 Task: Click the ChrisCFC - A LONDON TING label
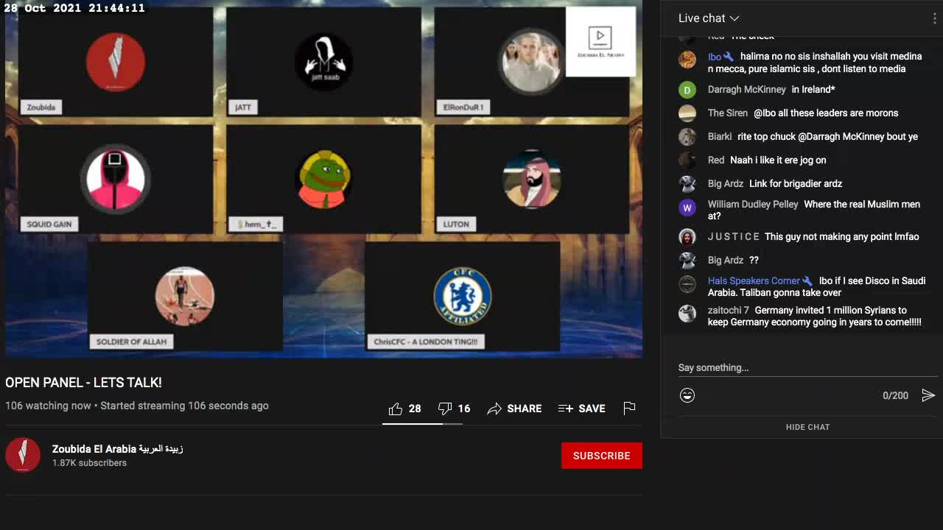pos(426,342)
